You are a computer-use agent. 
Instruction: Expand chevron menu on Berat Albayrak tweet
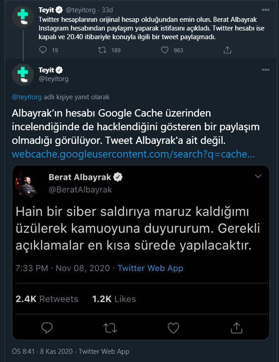click(x=258, y=176)
